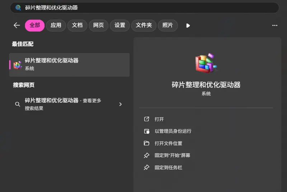The height and width of the screenshot is (192, 287).
Task: Switch to the 文档 filter tab
Action: pyautogui.click(x=77, y=25)
